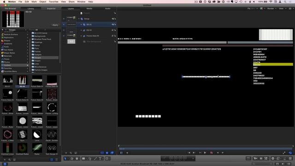Open the Edit menu
The height and width of the screenshot is (166, 295).
[27, 1]
